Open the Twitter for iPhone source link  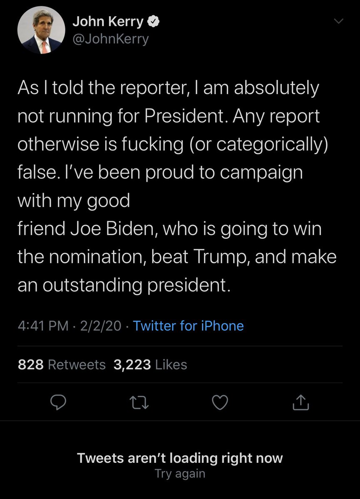pyautogui.click(x=188, y=326)
